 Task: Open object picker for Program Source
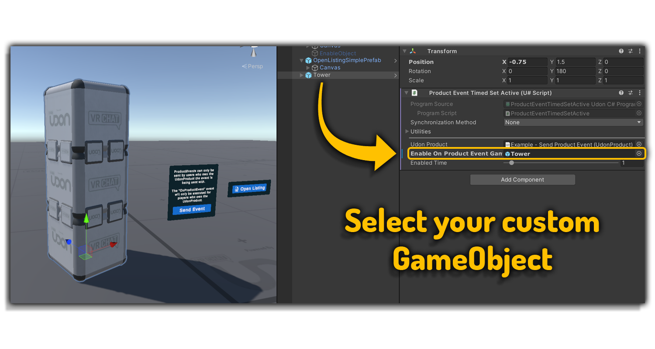[639, 104]
